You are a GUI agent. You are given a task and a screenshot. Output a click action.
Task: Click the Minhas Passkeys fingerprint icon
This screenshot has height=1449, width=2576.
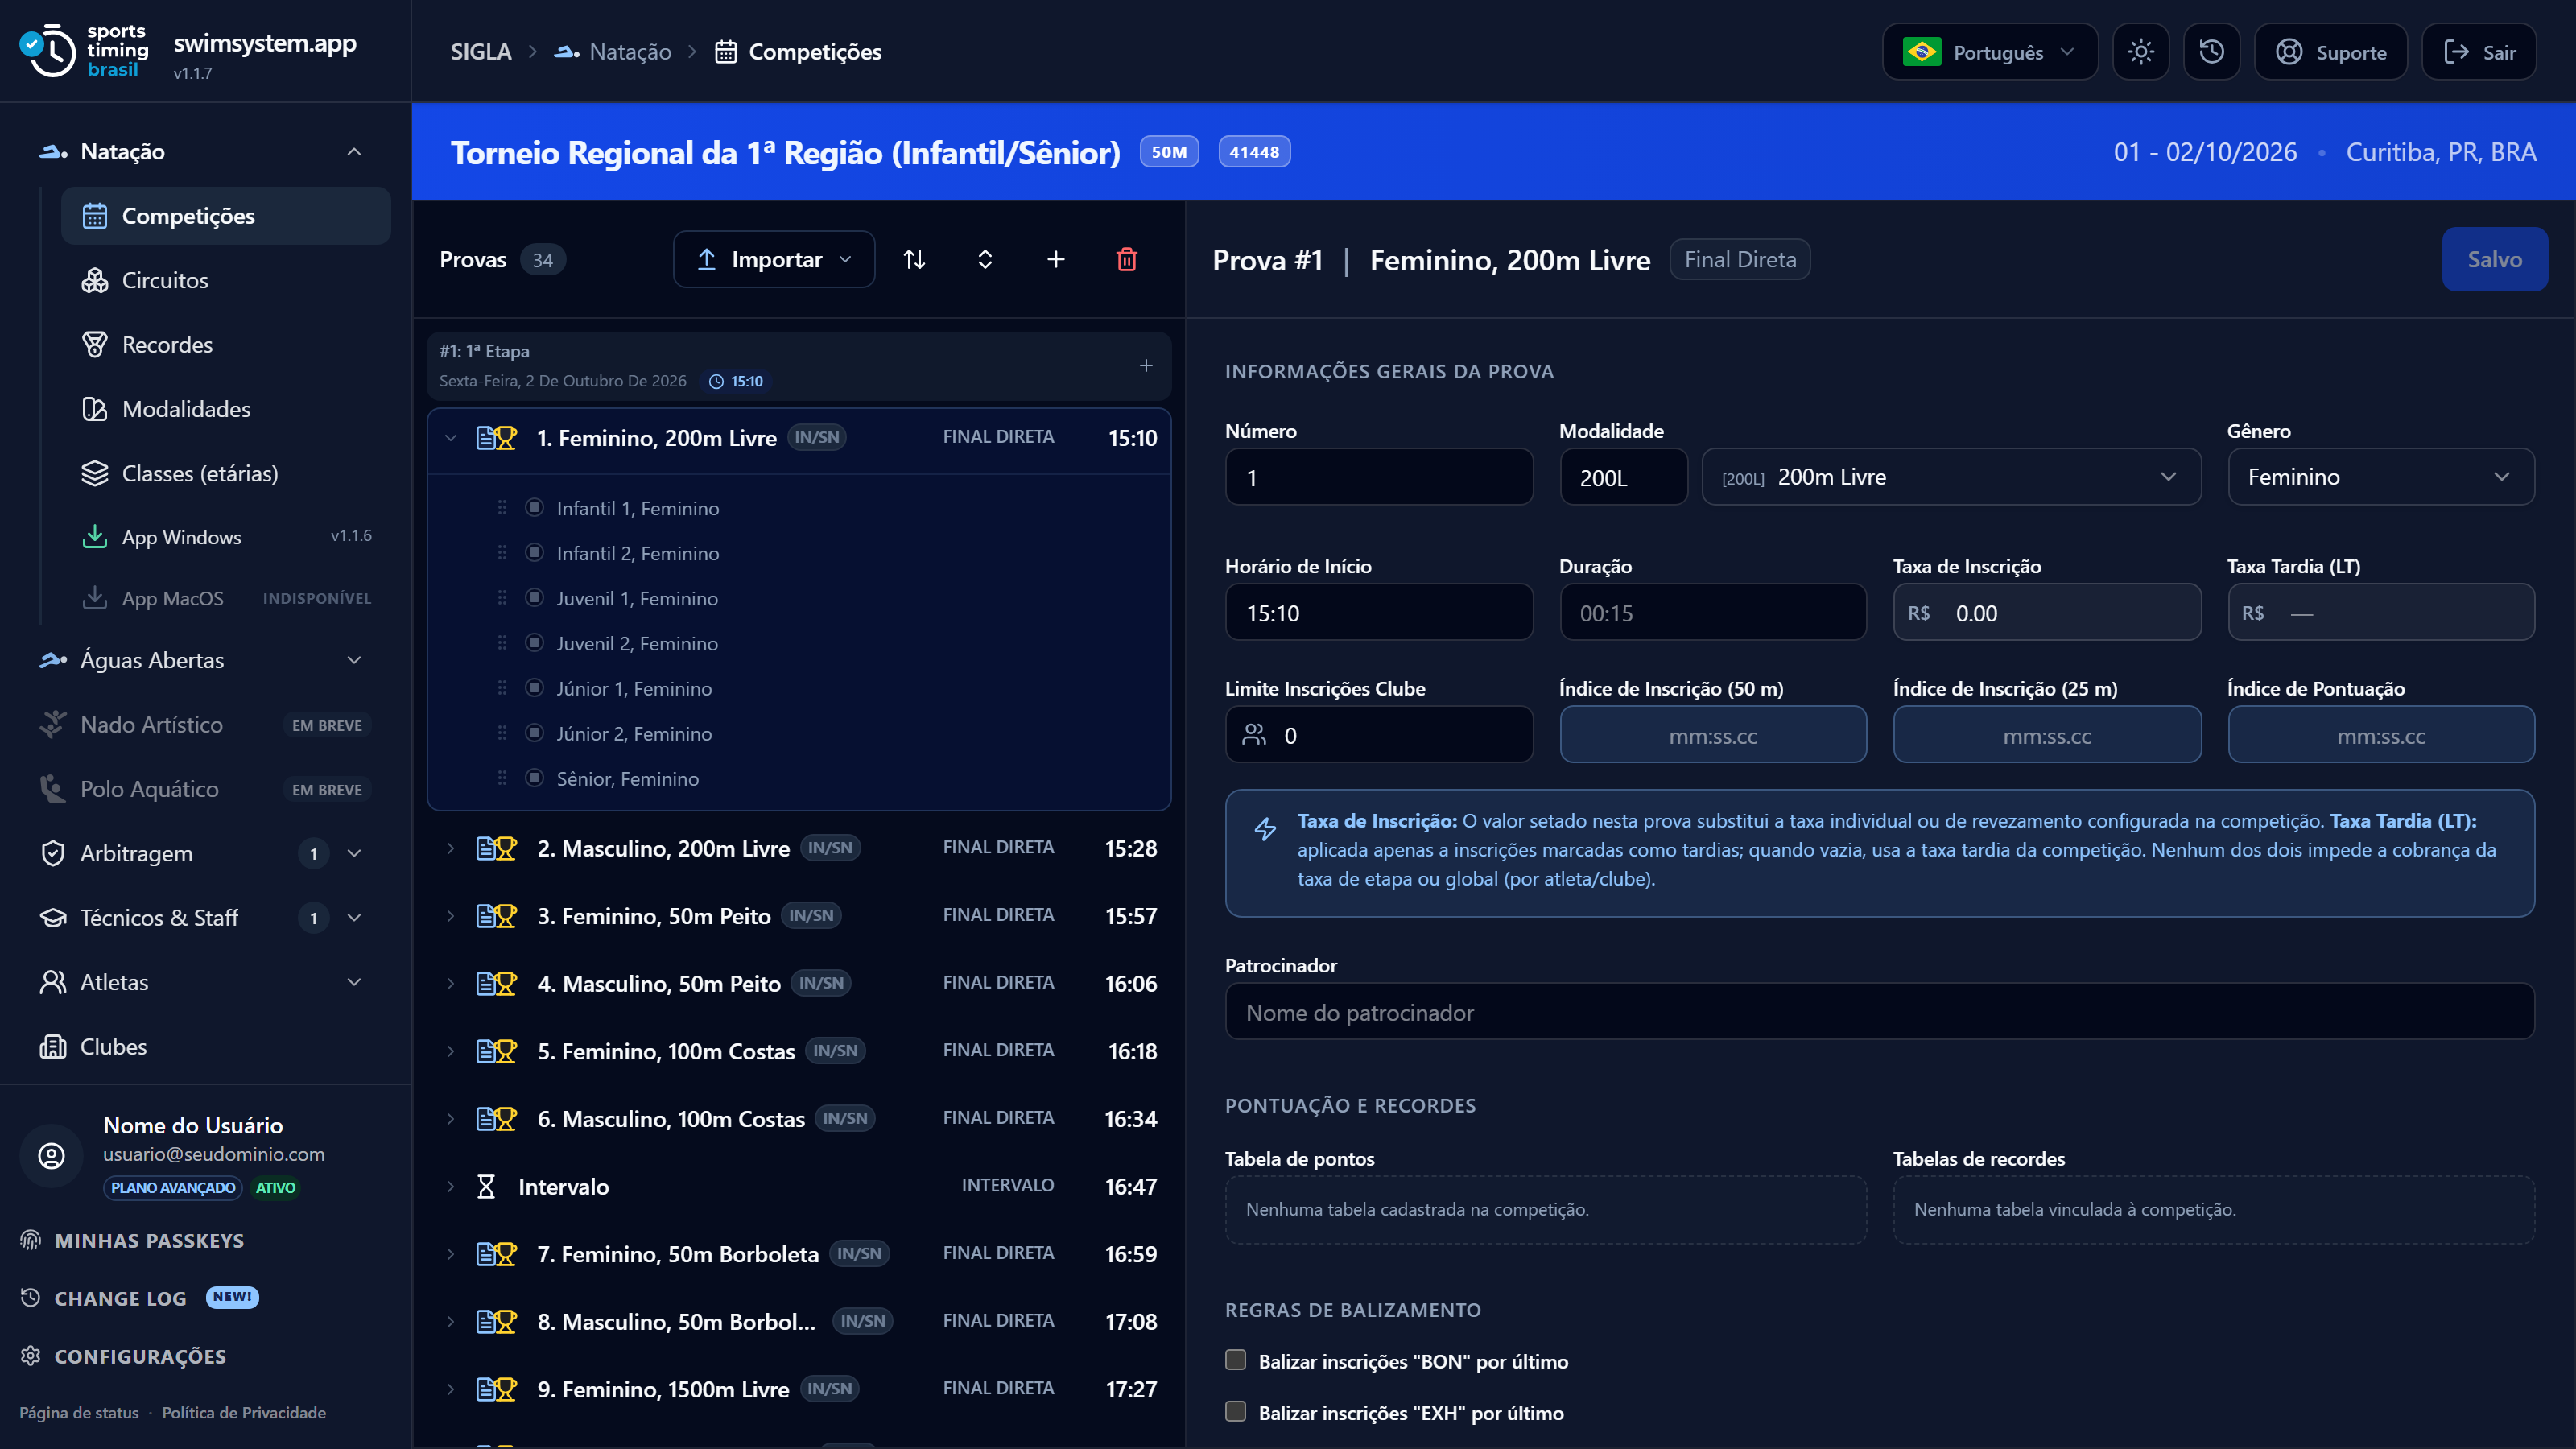tap(31, 1240)
